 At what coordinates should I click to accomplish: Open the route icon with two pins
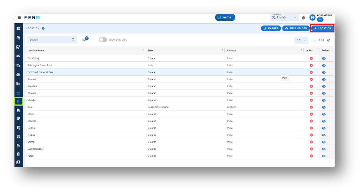point(18,93)
